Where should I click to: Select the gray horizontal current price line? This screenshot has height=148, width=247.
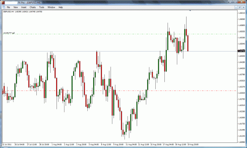click(120, 51)
